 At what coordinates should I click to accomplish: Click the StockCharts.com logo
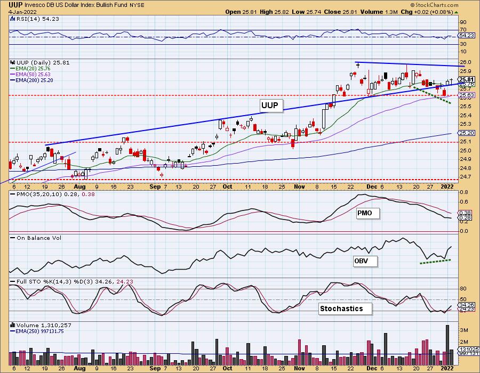click(434, 5)
